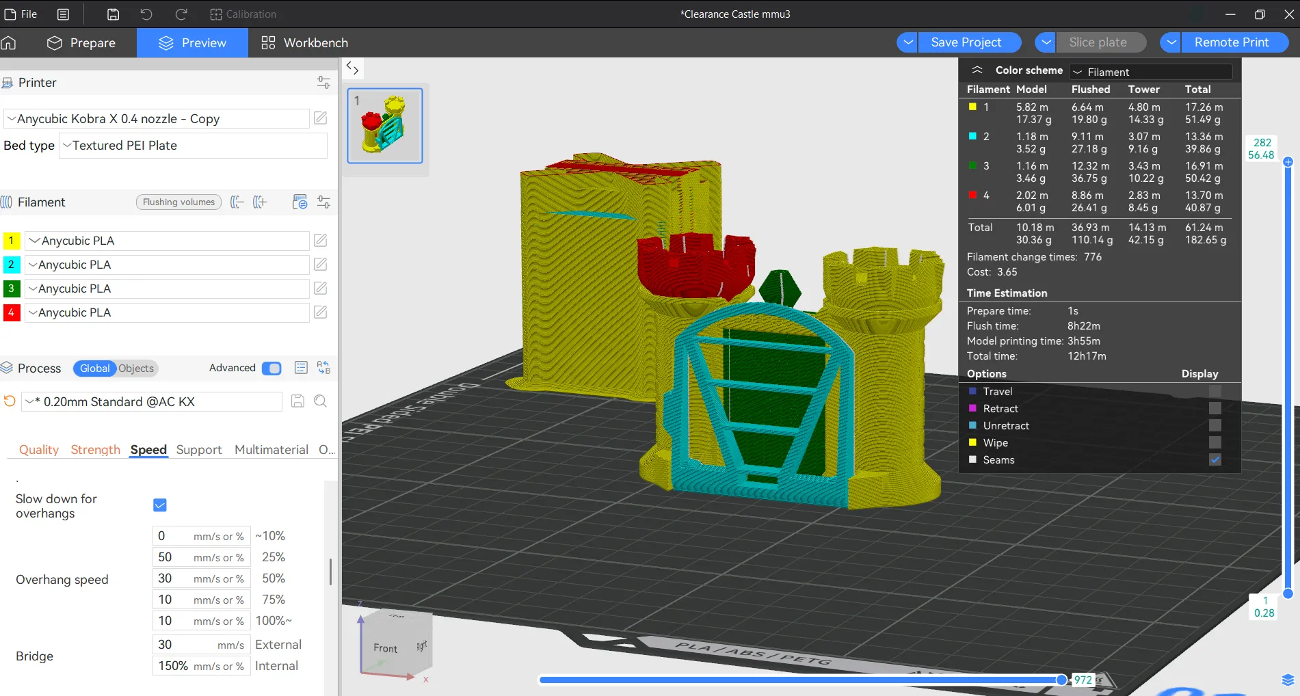Toggle the Unretract display checkbox
The height and width of the screenshot is (696, 1300).
[1215, 425]
